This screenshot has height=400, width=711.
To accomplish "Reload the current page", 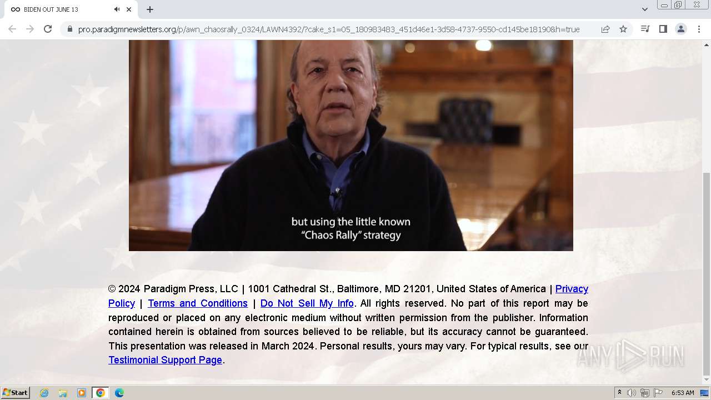I will (x=48, y=29).
